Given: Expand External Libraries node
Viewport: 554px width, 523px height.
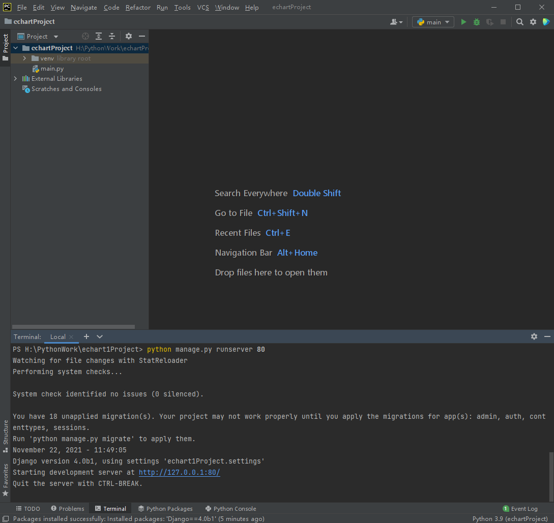Looking at the screenshot, I should coord(15,79).
